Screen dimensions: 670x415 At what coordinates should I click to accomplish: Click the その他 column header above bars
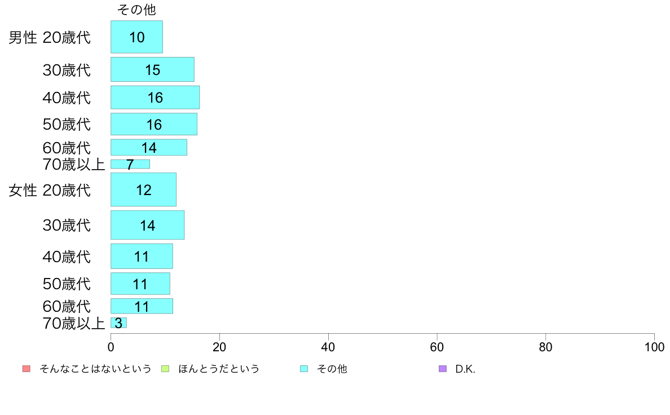(136, 10)
